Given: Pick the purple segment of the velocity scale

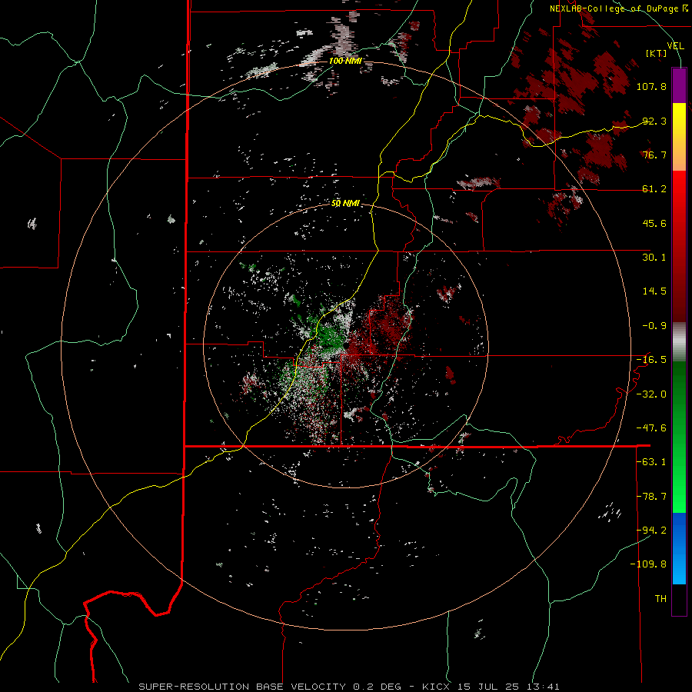Looking at the screenshot, I should click(x=679, y=85).
